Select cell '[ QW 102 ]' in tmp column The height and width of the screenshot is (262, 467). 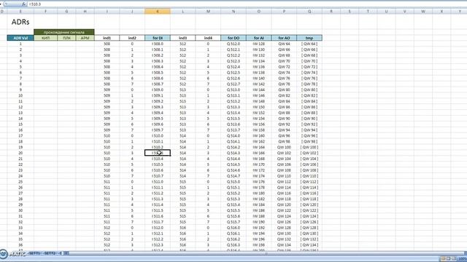point(309,153)
